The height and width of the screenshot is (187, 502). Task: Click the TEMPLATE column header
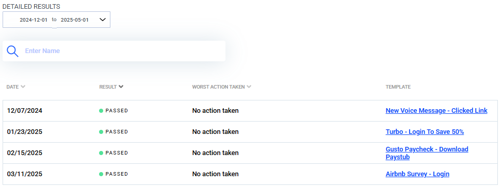click(398, 87)
